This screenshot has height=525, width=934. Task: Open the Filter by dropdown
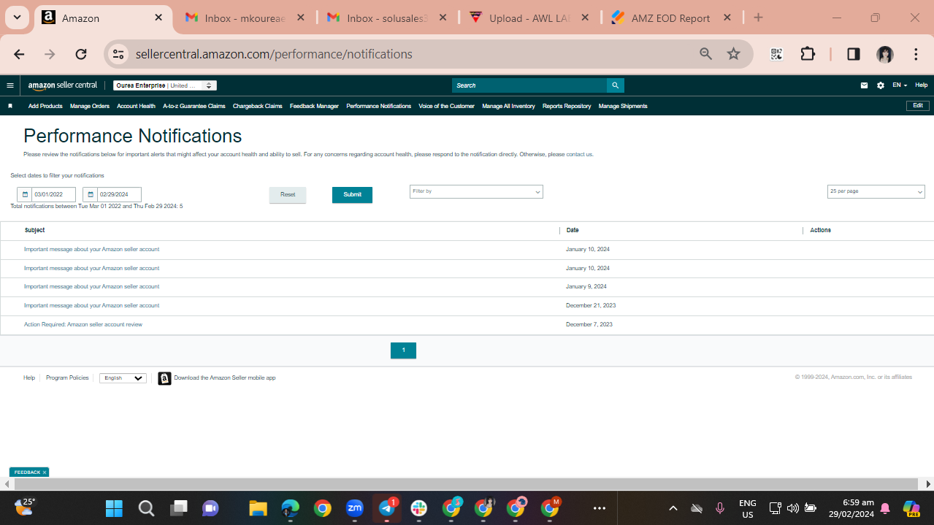coord(476,191)
